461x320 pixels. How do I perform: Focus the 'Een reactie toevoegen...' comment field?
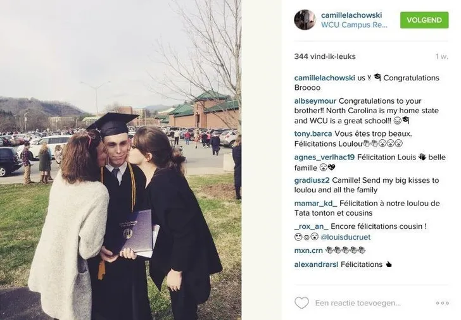coord(358,303)
